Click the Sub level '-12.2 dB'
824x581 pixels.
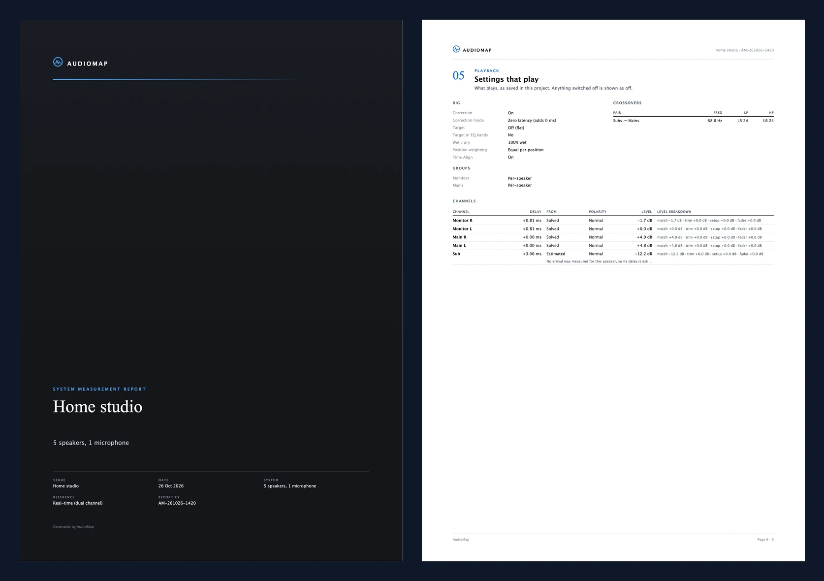(x=643, y=254)
